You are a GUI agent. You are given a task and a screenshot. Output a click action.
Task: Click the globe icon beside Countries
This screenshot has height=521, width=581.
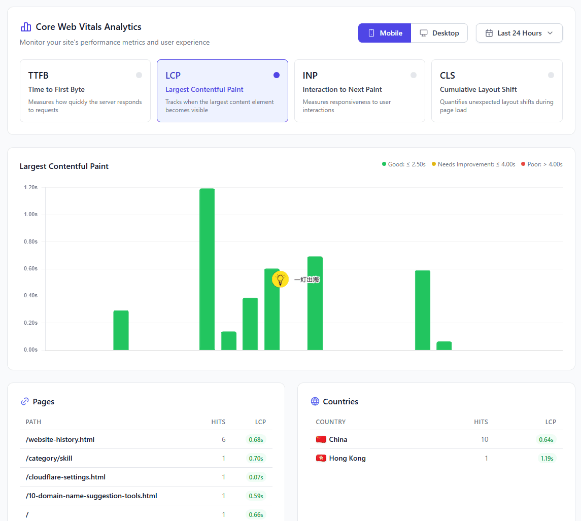coord(315,401)
